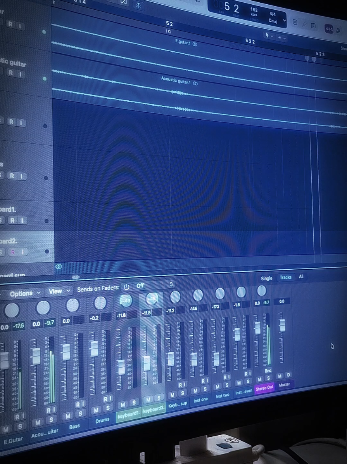Click the Drums volume fader
This screenshot has width=347, height=464.
(94, 349)
